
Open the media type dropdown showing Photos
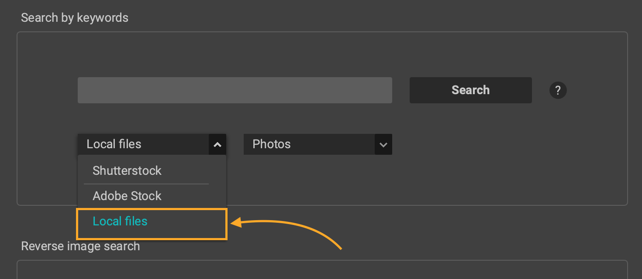click(318, 144)
